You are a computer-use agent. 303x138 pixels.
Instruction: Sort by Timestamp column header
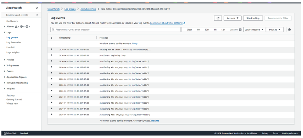[65, 38]
